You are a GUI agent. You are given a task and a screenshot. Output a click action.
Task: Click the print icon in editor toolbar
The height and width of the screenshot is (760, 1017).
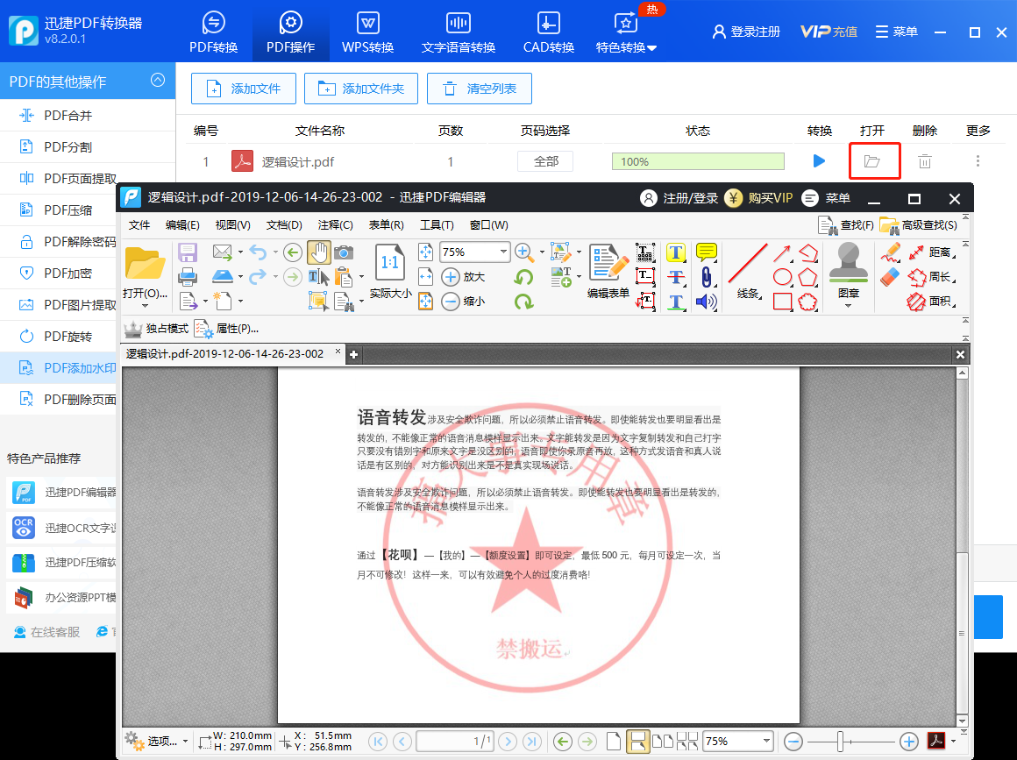(188, 278)
